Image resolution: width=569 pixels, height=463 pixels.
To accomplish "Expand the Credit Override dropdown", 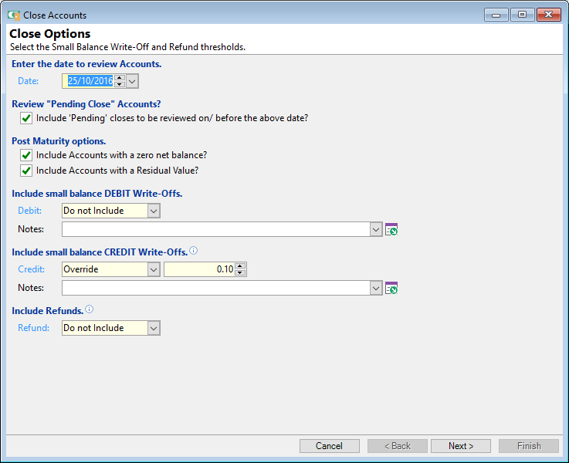I will tap(153, 269).
